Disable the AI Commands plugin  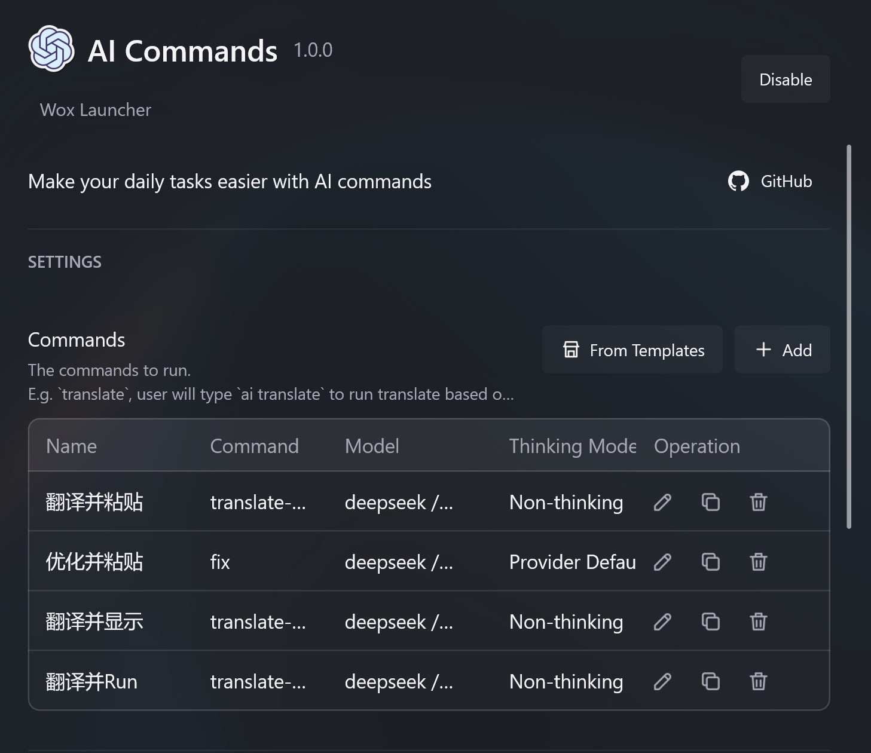(786, 79)
